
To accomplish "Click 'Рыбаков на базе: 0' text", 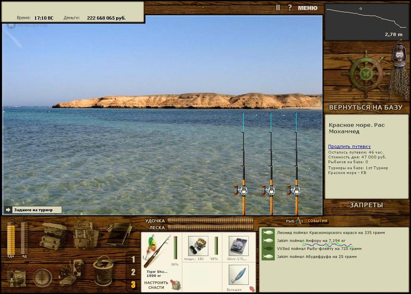I will pos(348,162).
